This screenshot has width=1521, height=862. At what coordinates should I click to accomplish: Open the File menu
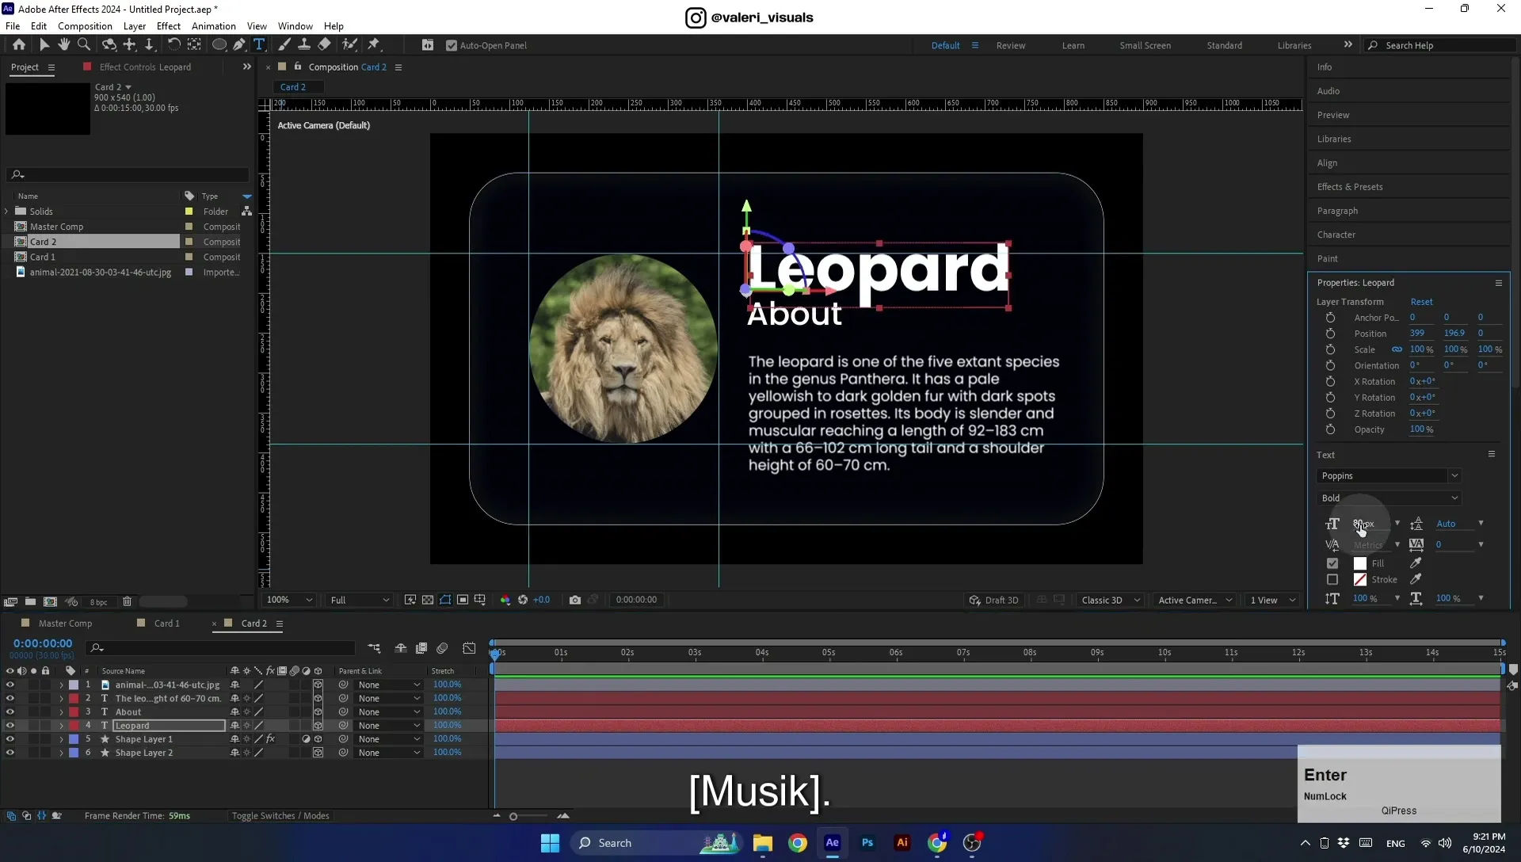pos(13,26)
